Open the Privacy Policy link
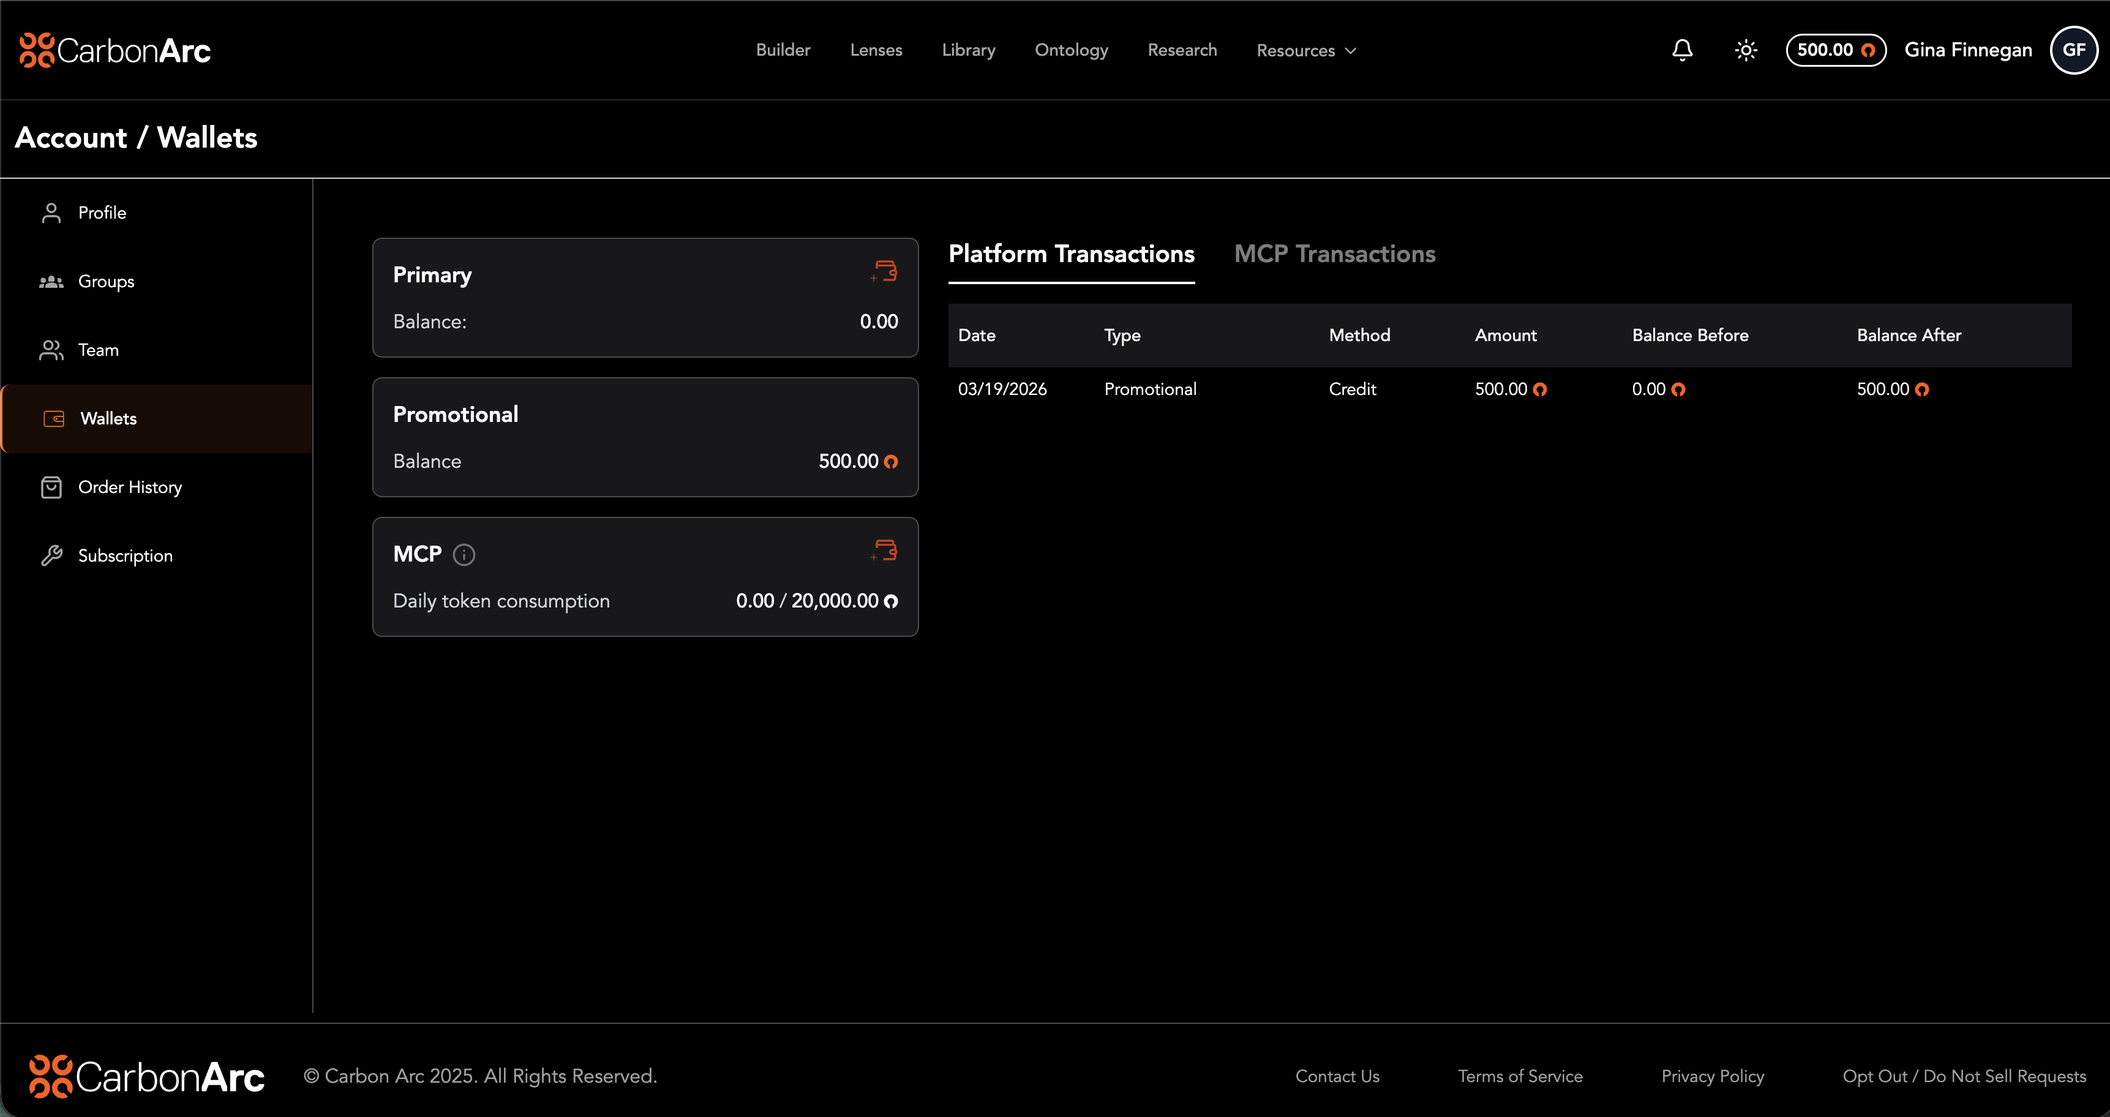This screenshot has width=2110, height=1117. (1712, 1076)
